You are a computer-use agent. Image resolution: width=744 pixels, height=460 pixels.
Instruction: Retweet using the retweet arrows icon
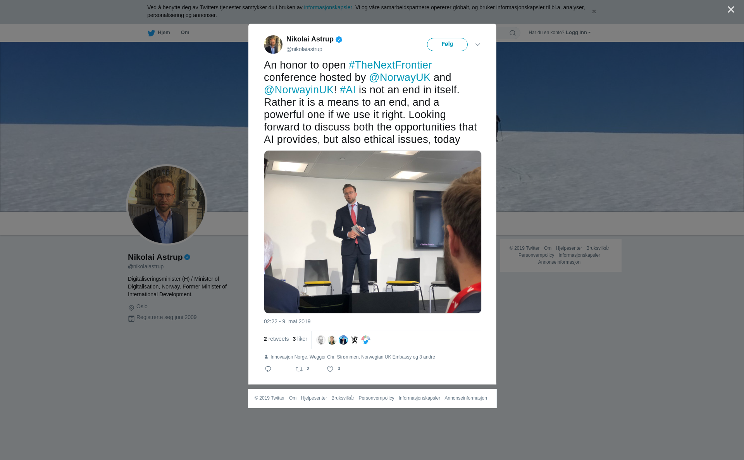click(x=299, y=369)
